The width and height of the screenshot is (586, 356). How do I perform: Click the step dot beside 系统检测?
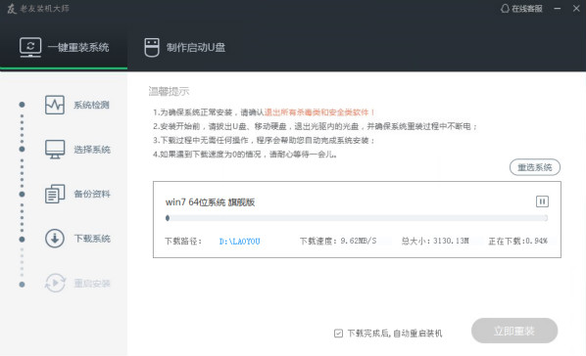click(x=23, y=105)
